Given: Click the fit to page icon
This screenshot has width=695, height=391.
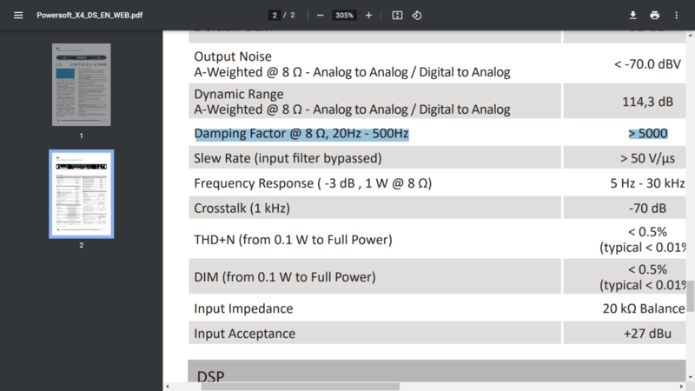Looking at the screenshot, I should (397, 16).
